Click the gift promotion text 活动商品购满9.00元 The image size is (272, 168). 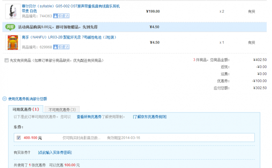click(x=41, y=27)
